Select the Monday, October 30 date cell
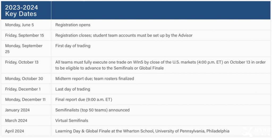The image size is (272, 138). pos(26,79)
